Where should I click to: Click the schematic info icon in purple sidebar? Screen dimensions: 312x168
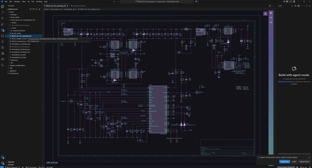(271, 22)
